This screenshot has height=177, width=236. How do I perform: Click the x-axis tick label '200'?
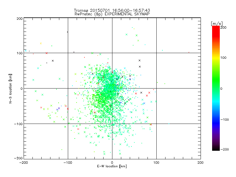coord(201,163)
